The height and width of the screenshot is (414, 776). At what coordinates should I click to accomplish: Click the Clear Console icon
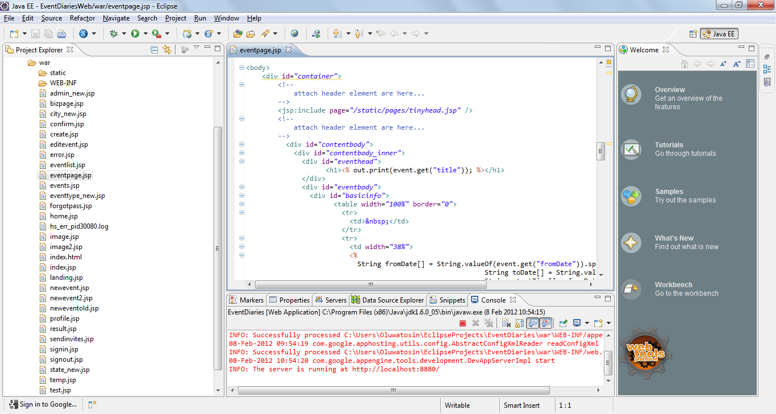tap(506, 323)
